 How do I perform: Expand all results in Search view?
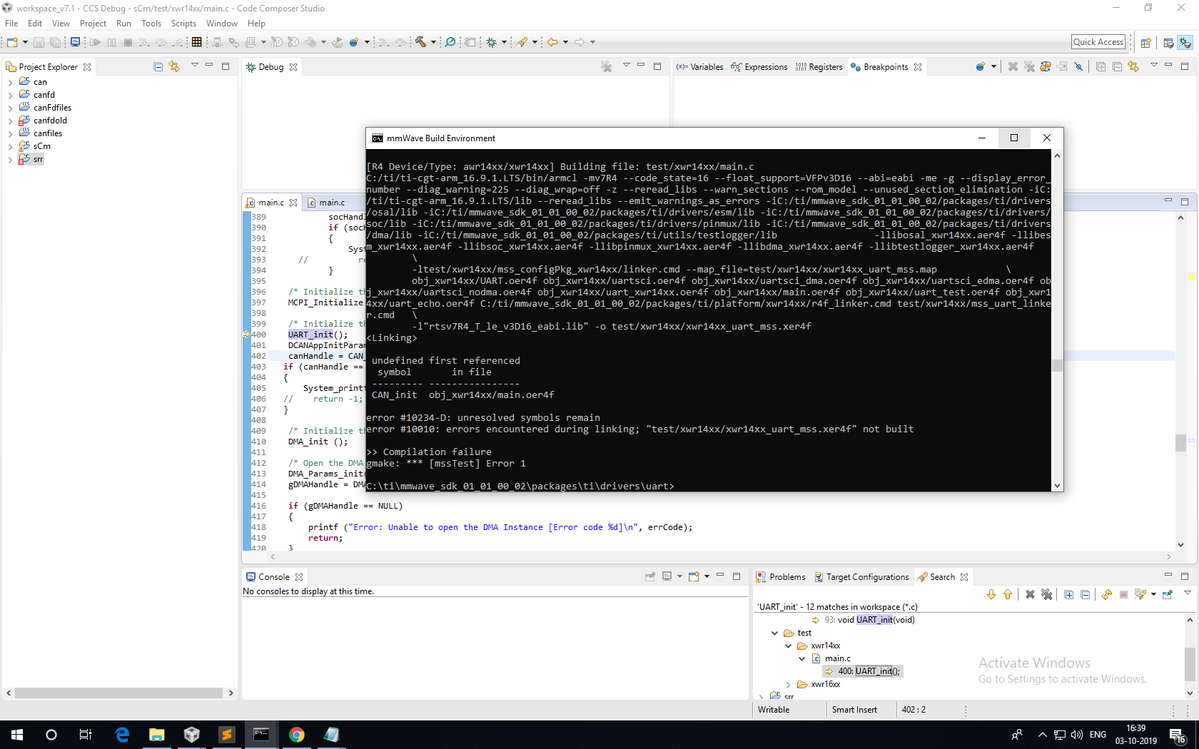pyautogui.click(x=1068, y=594)
